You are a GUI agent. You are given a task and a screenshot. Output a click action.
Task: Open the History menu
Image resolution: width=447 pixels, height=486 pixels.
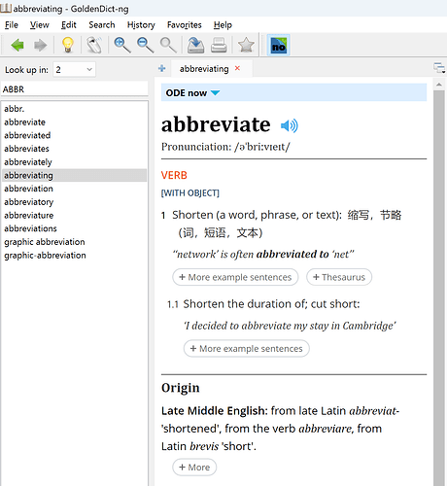pos(141,25)
